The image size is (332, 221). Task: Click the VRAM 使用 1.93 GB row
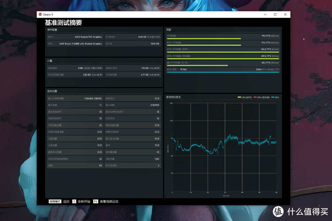click(133, 68)
